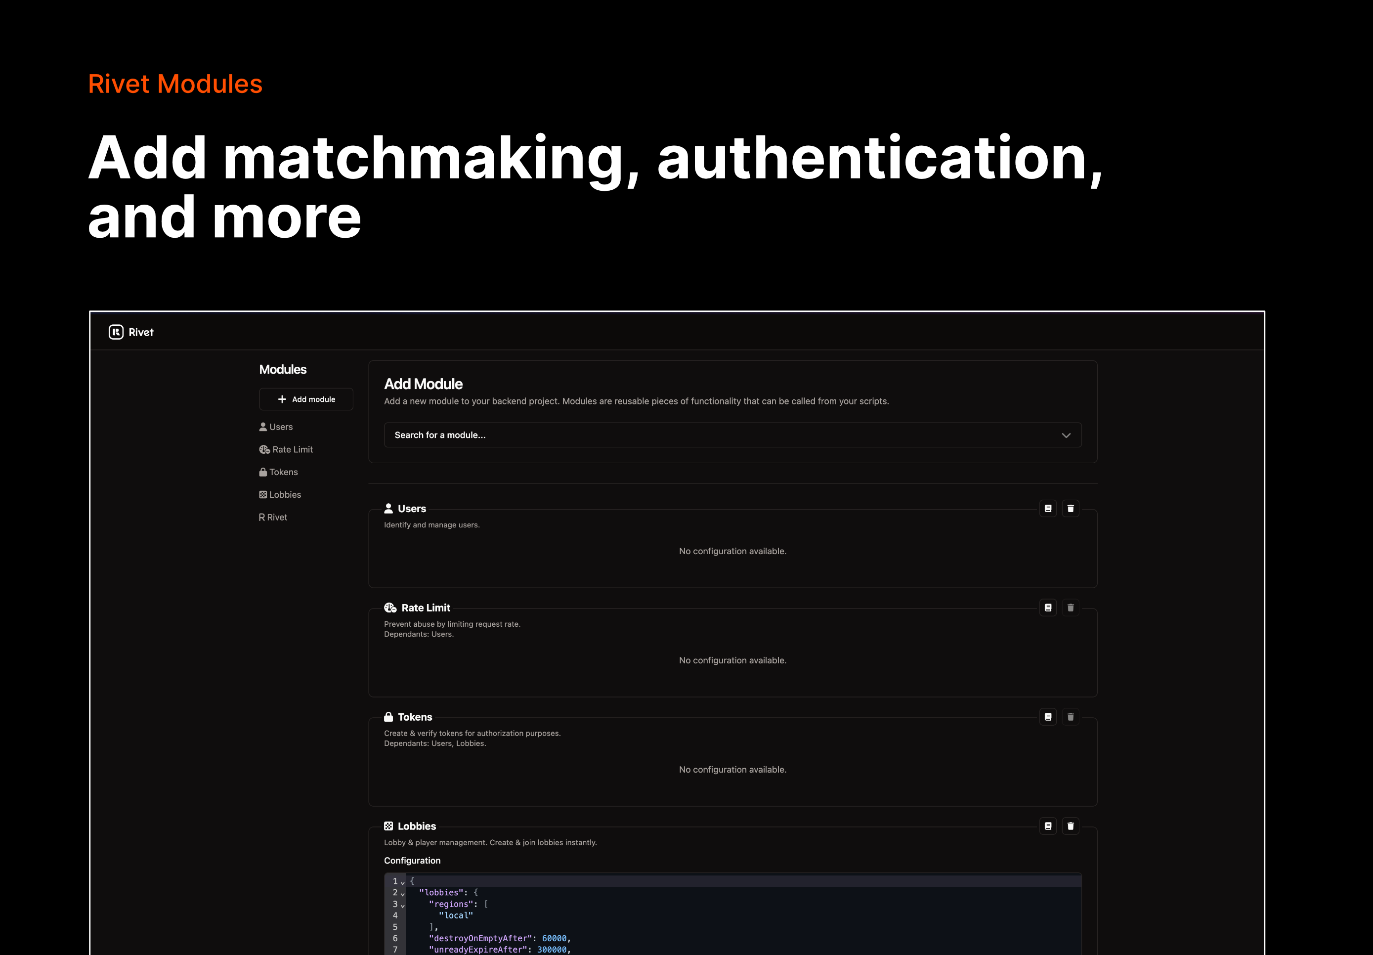This screenshot has height=955, width=1373.
Task: Open docs icon for Users module
Action: [x=1048, y=508]
